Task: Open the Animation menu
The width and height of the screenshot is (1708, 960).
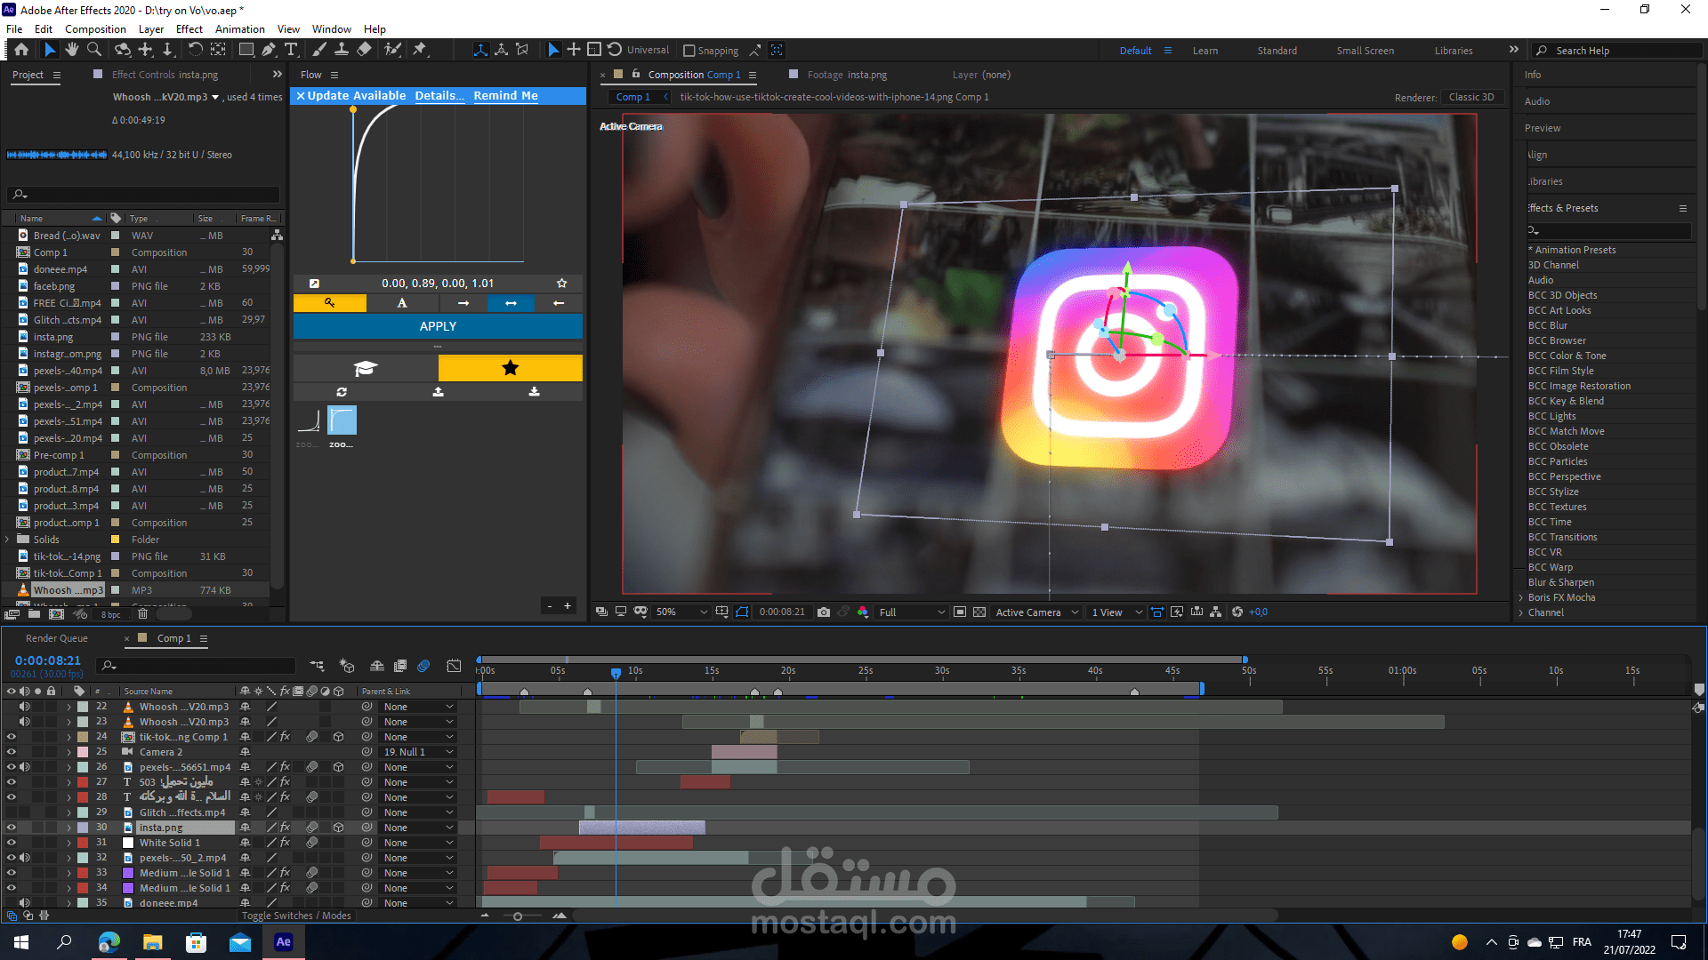Action: [239, 28]
